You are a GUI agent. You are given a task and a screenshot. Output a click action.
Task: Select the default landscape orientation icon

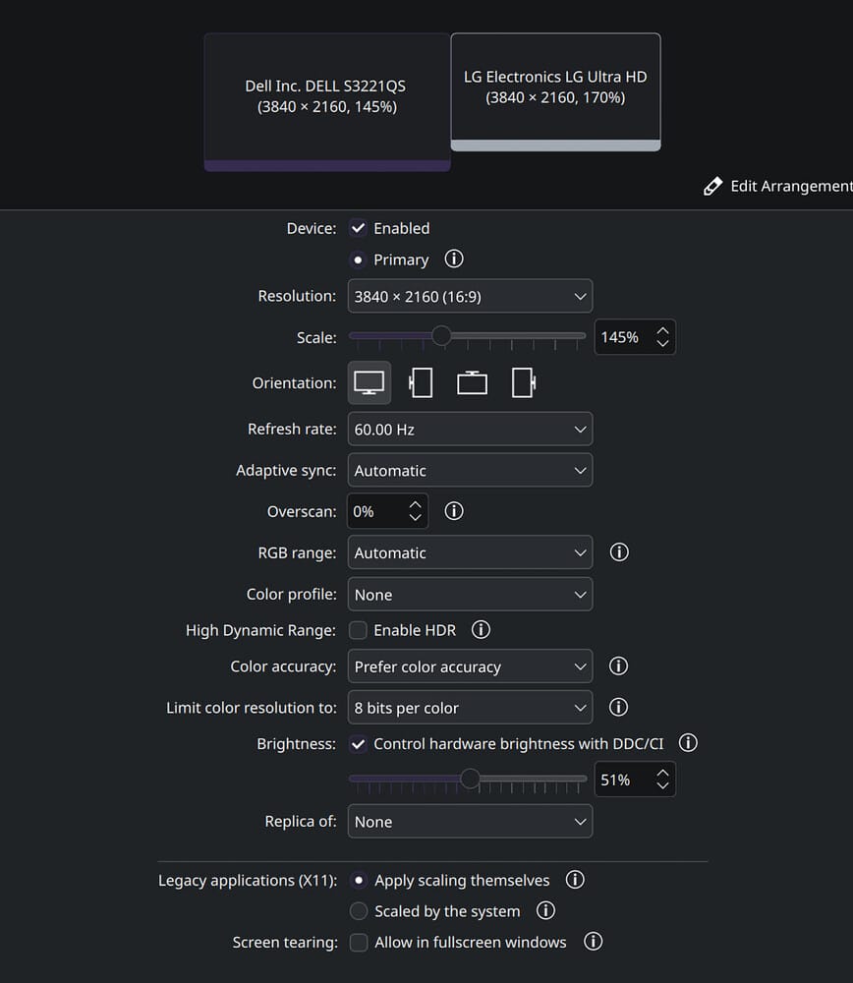[370, 382]
